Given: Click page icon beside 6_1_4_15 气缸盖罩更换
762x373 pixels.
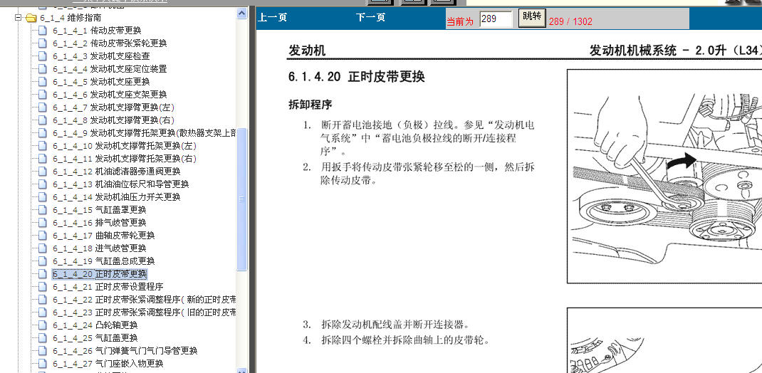Looking at the screenshot, I should click(x=43, y=210).
